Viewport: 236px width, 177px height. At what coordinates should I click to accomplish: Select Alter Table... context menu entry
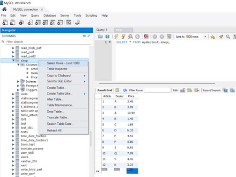point(63,99)
